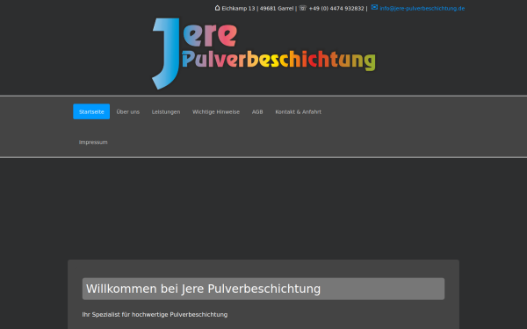This screenshot has width=527, height=329.
Task: Open the AGB page
Action: coord(257,111)
